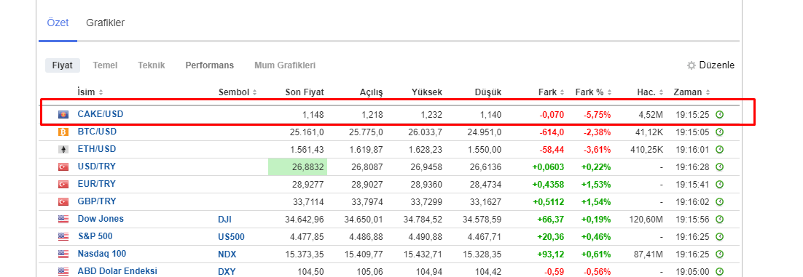Click the Bitcoin icon beside BTC/USD
Viewport: 803px width, 277px height.
coord(63,132)
